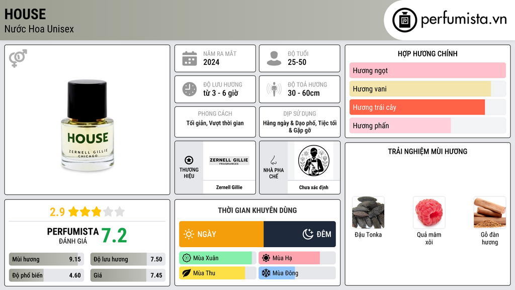Click the perfumer illustration labeled Chưa xác định
Viewport: 515px width, 290px height.
tap(314, 161)
